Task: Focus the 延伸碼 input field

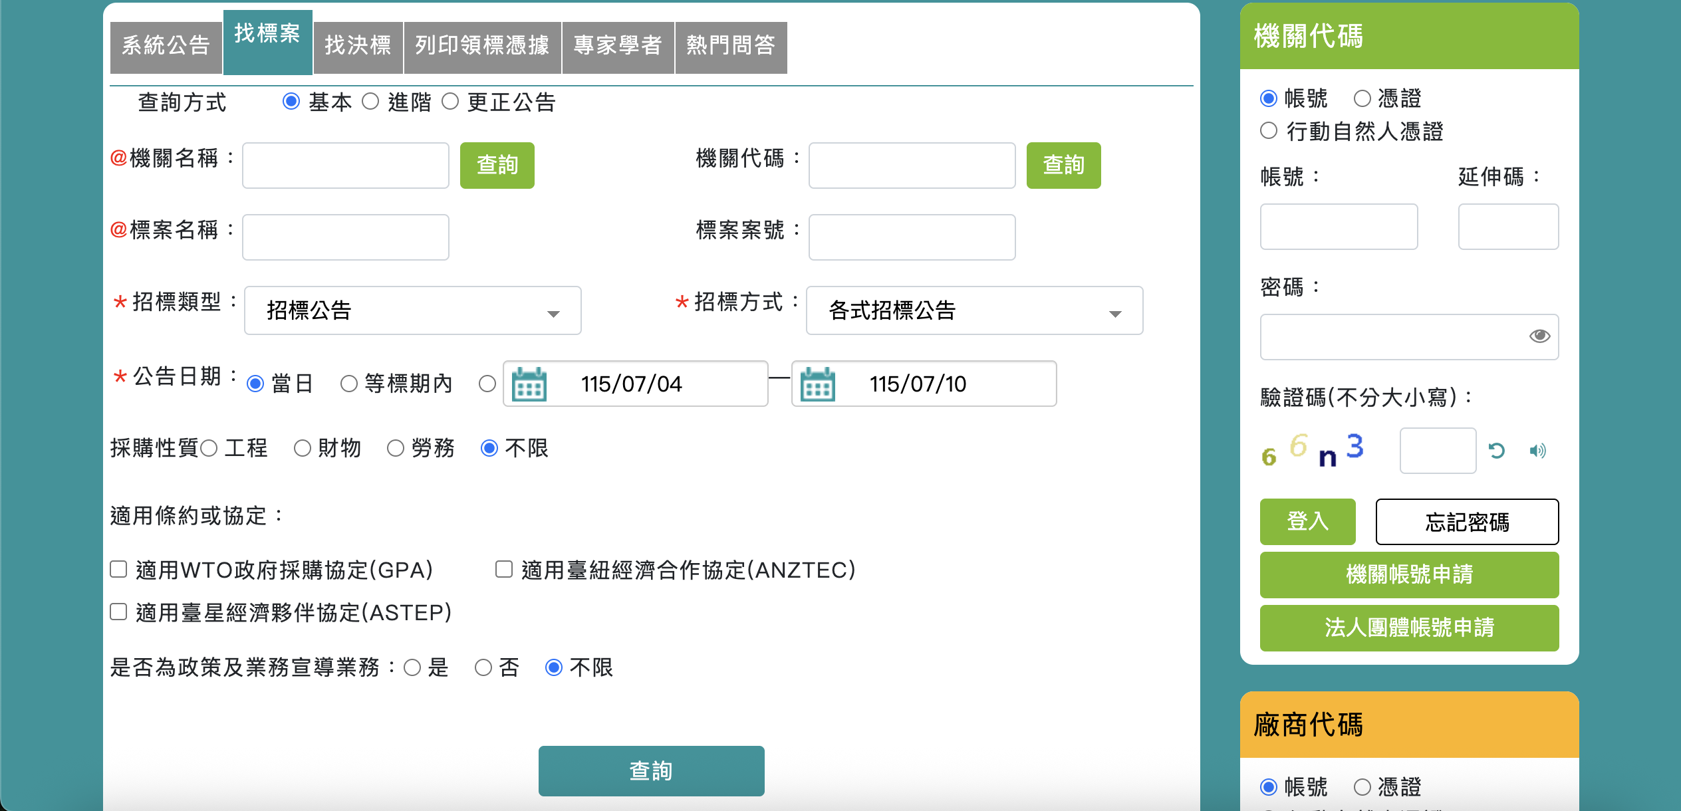Action: (x=1509, y=227)
